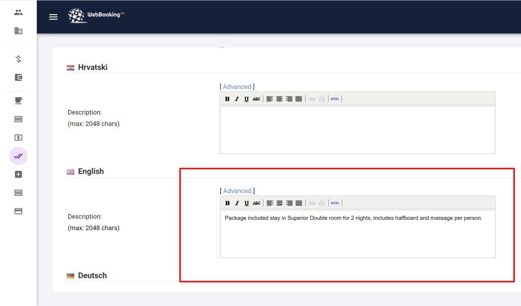
Task: Open the dollar bill sidebar icon
Action: pos(18,137)
